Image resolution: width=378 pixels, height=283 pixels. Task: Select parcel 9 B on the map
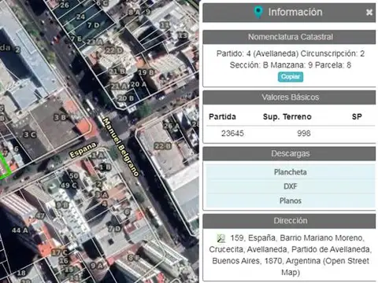[62, 205]
